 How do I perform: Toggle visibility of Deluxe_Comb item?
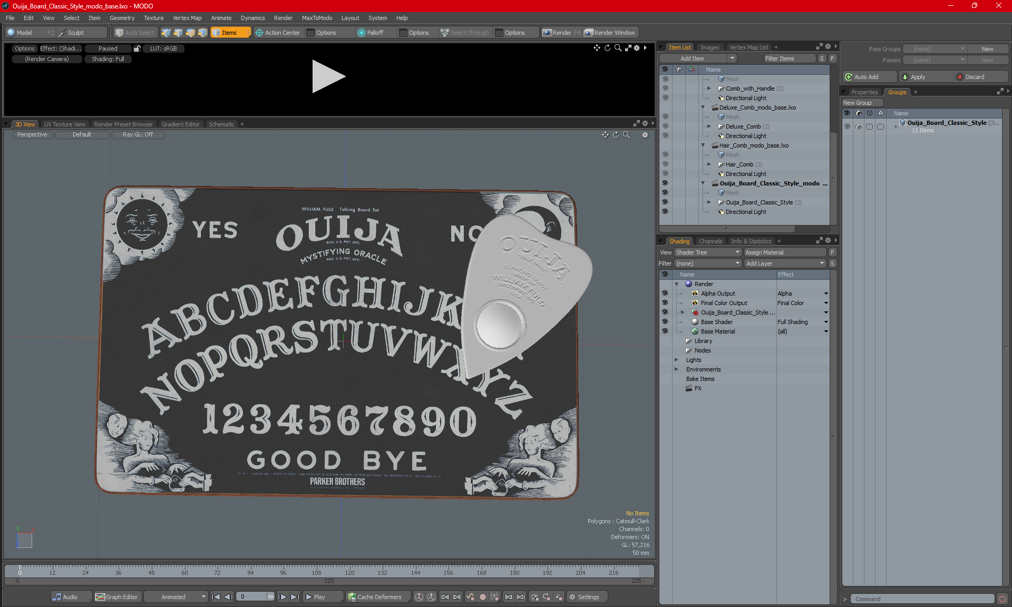[x=665, y=126]
